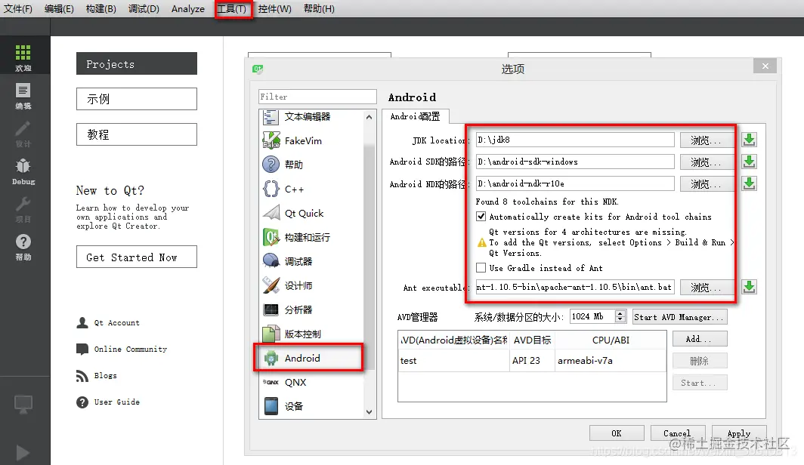Select the 'test' AVD row

[532, 361]
